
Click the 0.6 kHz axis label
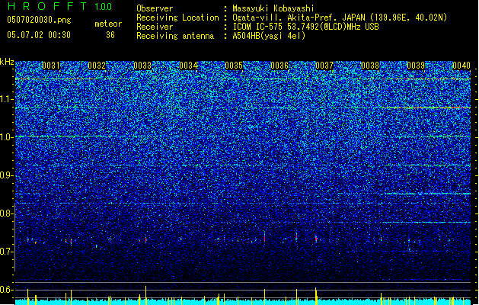[x=7, y=290]
